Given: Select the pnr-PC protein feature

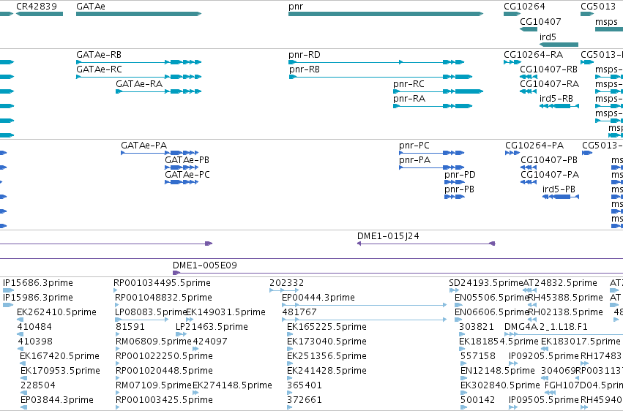Looking at the screenshot, I should coord(431,153).
